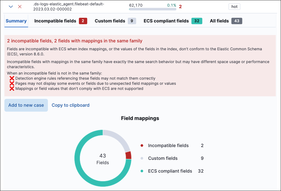Select the All fields tab

tap(219, 21)
